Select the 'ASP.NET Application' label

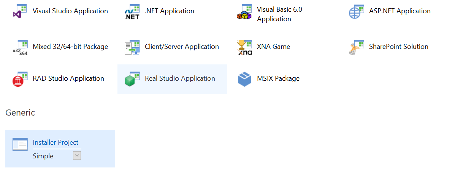(x=400, y=11)
